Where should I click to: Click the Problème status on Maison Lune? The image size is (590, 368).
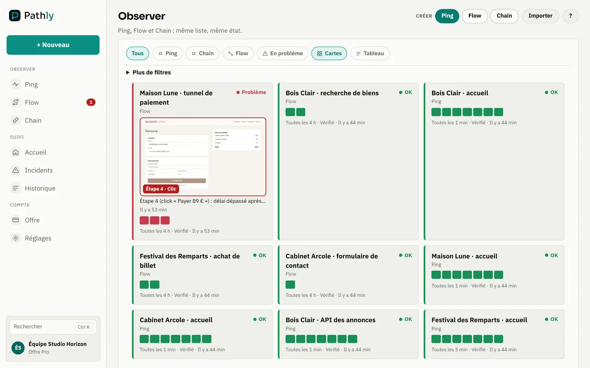[251, 92]
